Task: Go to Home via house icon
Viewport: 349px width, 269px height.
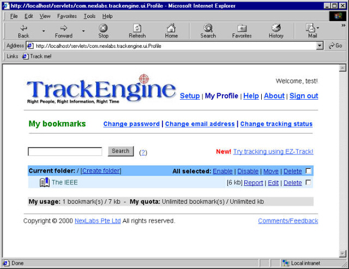Action: click(171, 28)
